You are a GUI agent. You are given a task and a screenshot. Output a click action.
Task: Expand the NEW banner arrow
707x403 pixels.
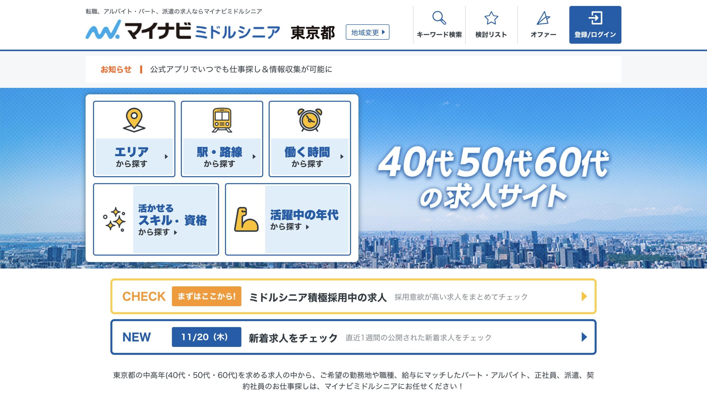coord(584,338)
